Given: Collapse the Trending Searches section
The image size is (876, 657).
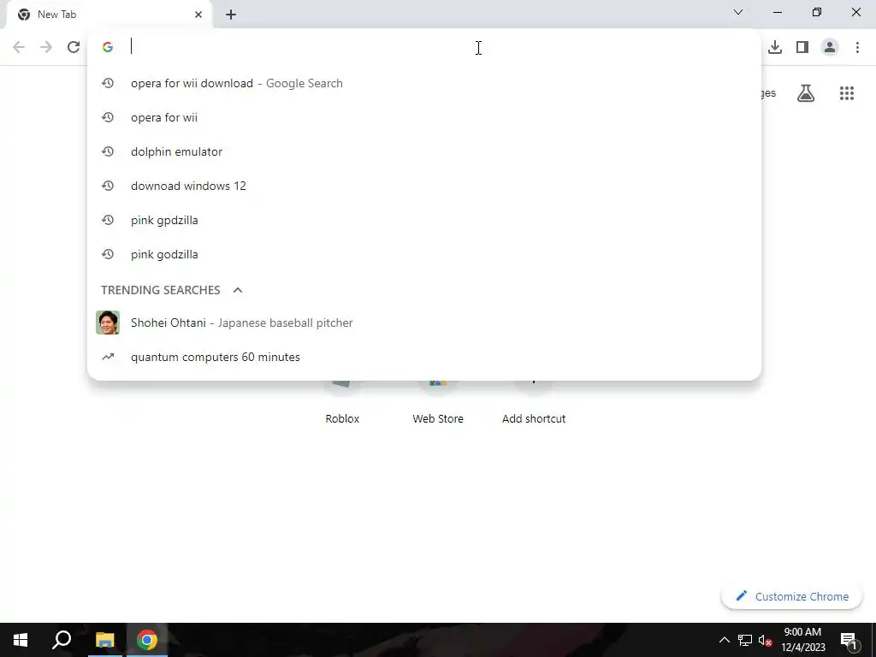Looking at the screenshot, I should [x=238, y=290].
